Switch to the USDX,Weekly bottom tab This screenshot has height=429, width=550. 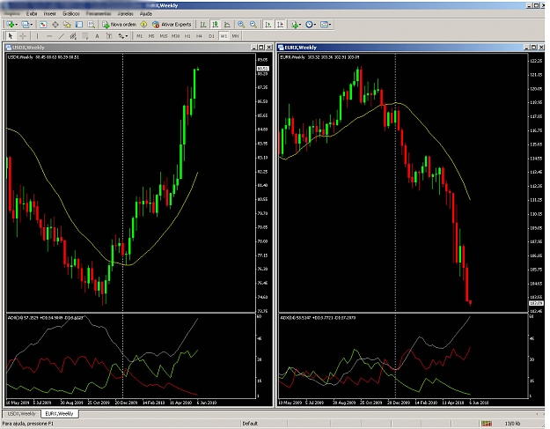(x=22, y=413)
